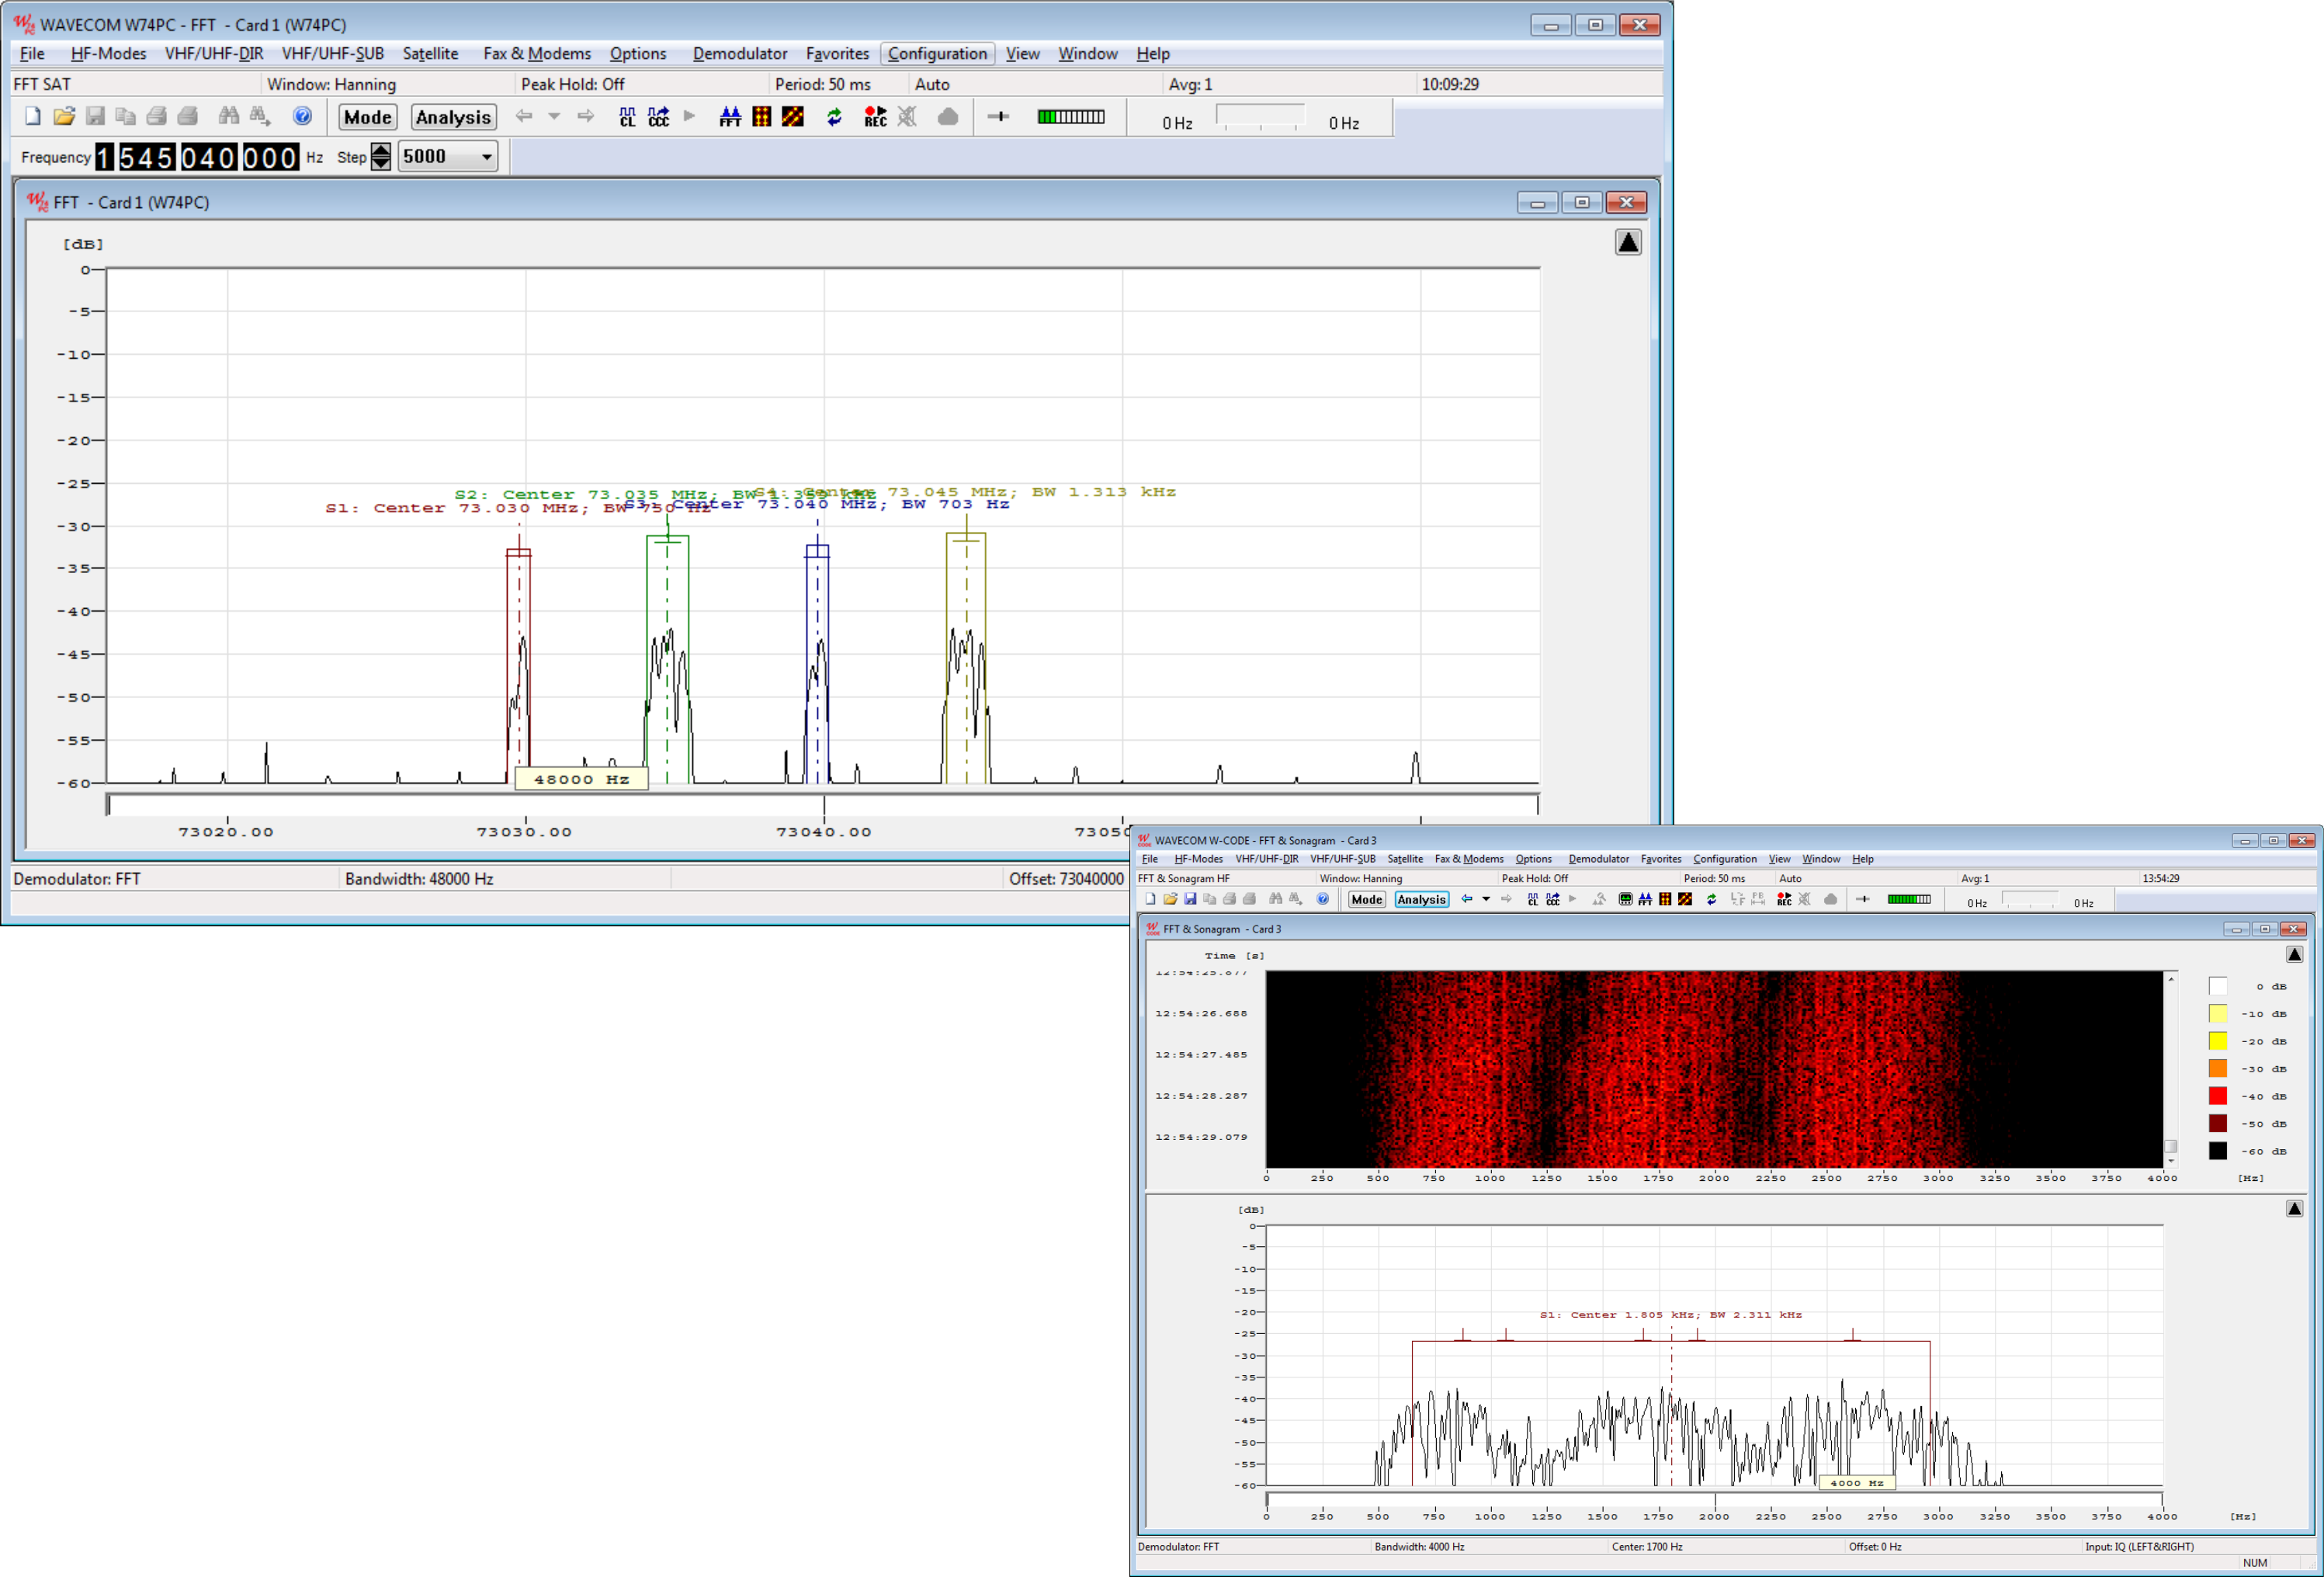Open Fax & Modems menu in W74PC window
Screen dimensions: 2324x1577
(x=537, y=54)
